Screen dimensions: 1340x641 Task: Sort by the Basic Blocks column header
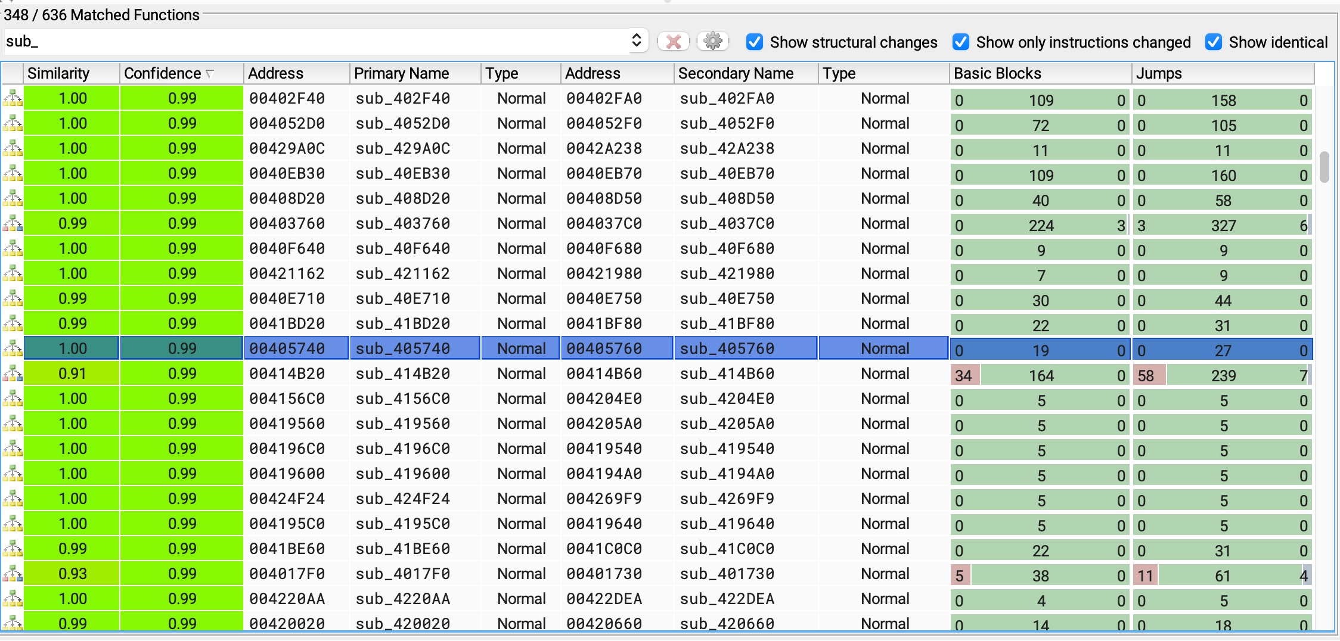(1040, 73)
